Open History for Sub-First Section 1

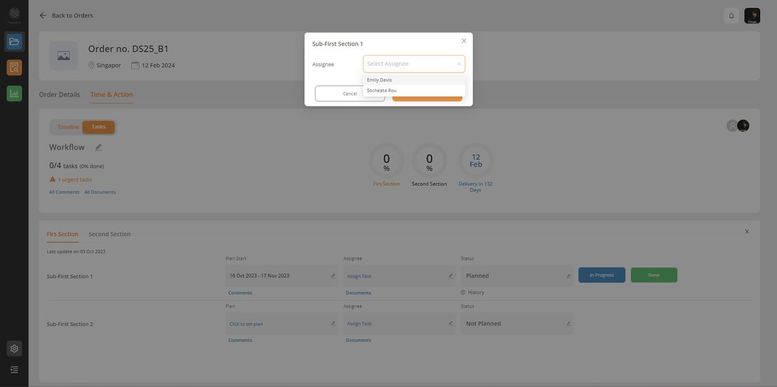pyautogui.click(x=473, y=293)
